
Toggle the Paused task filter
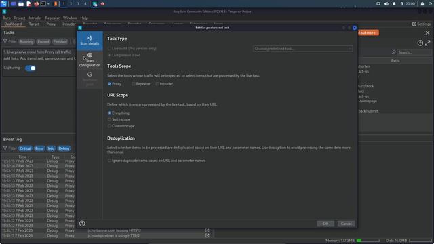tap(43, 41)
